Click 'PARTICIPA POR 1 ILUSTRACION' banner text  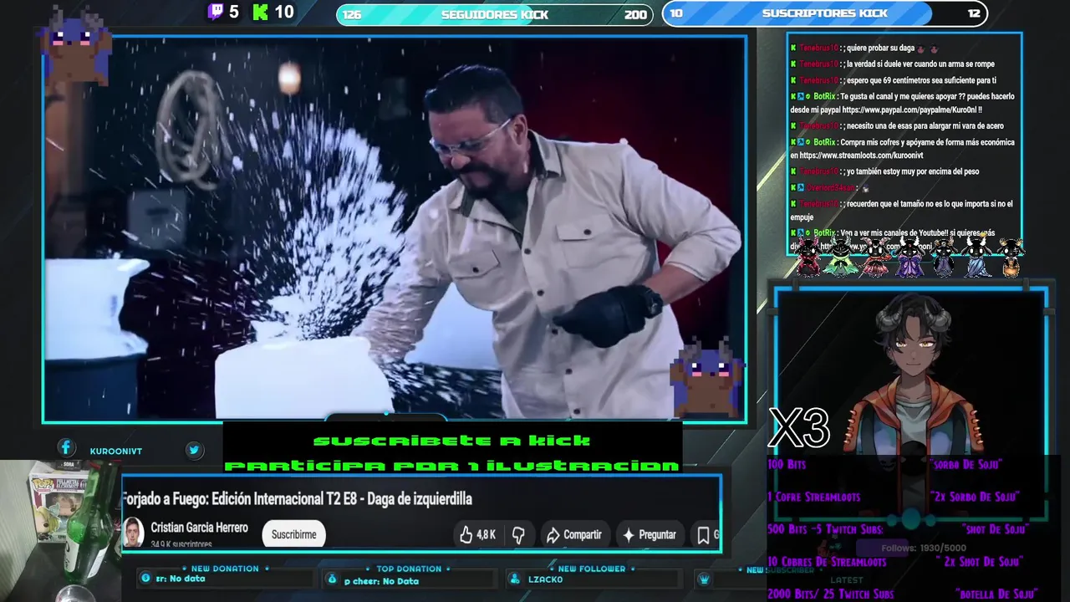coord(451,465)
